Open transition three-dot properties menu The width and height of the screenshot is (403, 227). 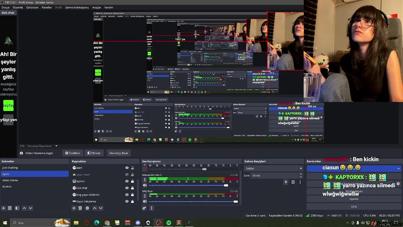tap(300, 182)
